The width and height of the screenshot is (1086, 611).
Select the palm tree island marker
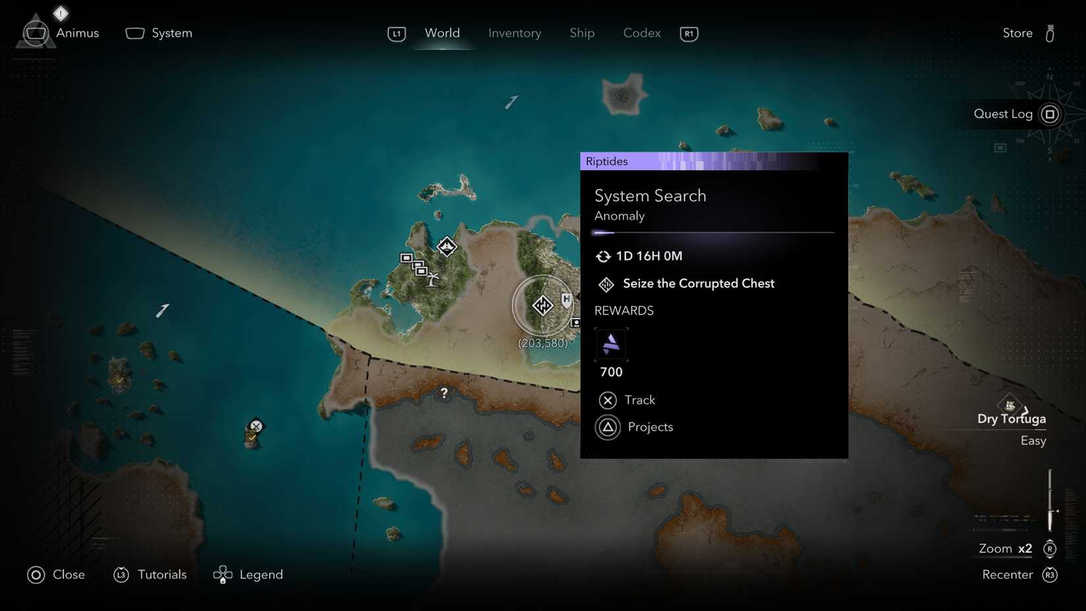432,280
